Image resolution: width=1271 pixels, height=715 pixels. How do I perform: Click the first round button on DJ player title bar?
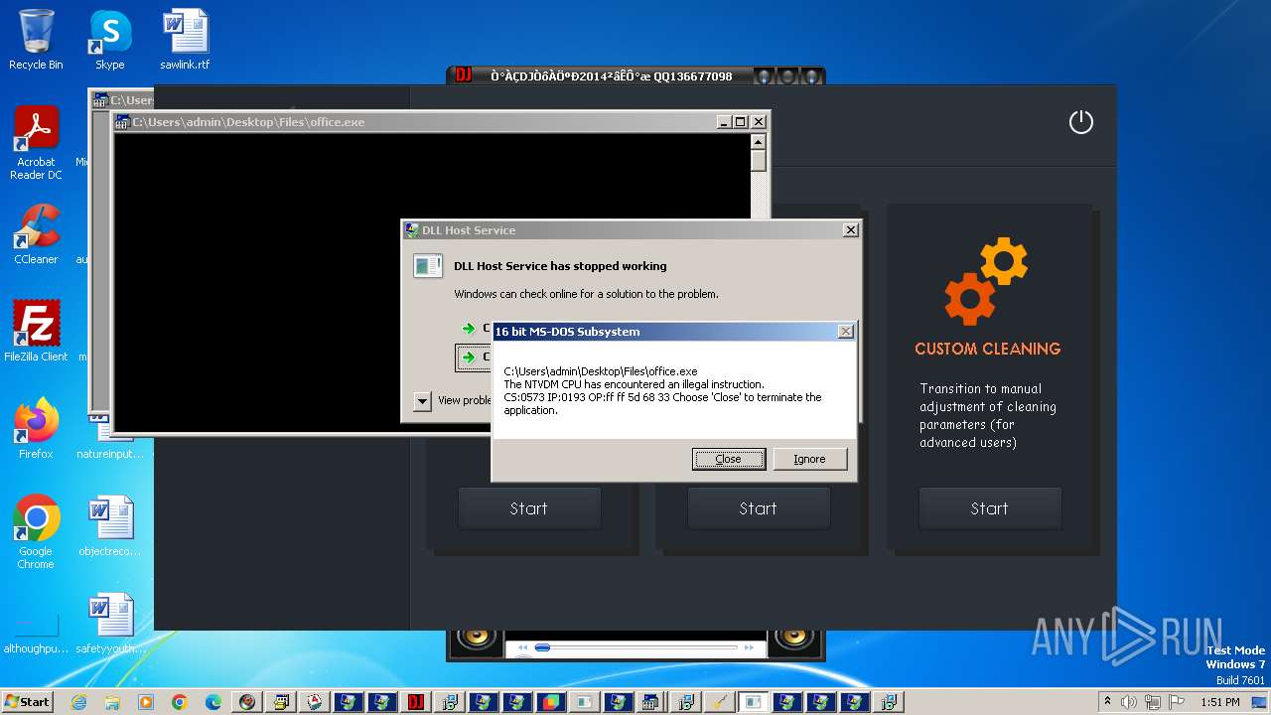(x=764, y=75)
